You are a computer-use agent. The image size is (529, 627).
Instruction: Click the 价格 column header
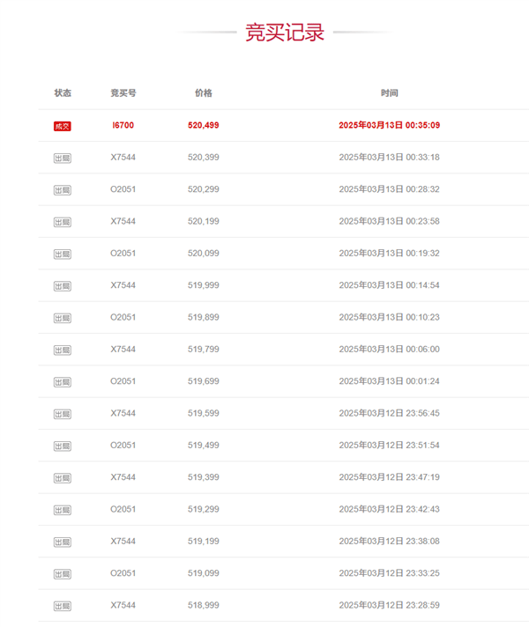pos(204,93)
